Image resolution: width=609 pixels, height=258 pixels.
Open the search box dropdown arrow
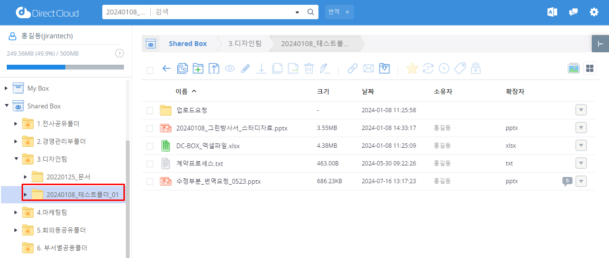pyautogui.click(x=297, y=12)
